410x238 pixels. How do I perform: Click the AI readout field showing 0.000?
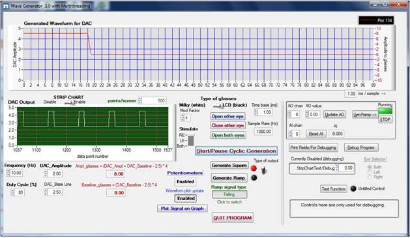tap(337, 134)
